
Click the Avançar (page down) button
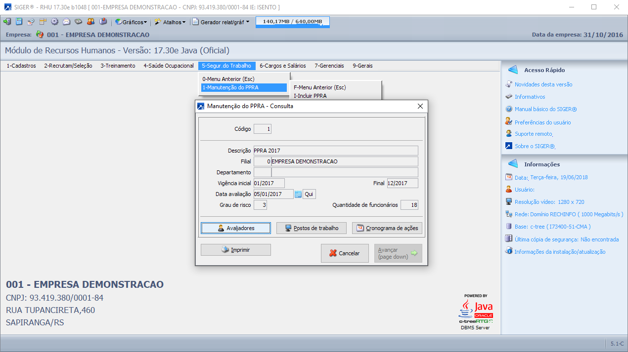click(x=398, y=253)
